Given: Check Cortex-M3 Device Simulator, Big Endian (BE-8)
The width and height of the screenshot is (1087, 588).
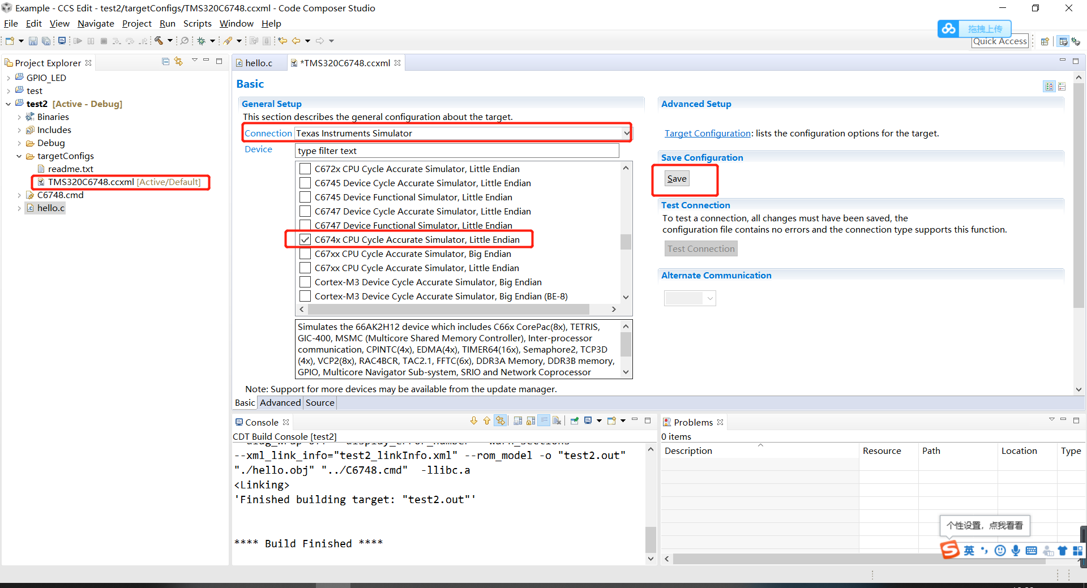Looking at the screenshot, I should tap(305, 296).
